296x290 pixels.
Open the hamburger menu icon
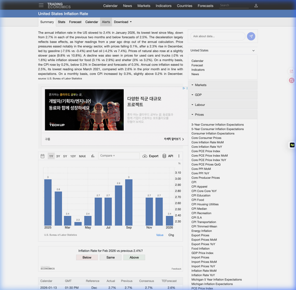(x=41, y=5)
